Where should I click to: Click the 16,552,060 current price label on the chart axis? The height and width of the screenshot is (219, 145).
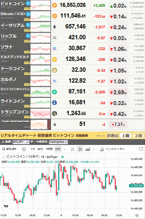[x=136, y=186]
